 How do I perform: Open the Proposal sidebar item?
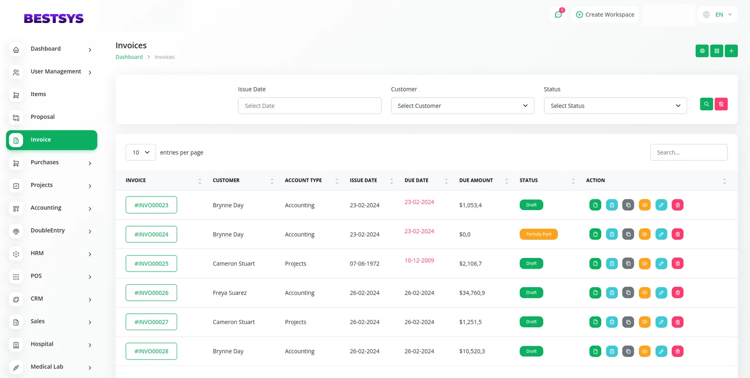pos(43,117)
